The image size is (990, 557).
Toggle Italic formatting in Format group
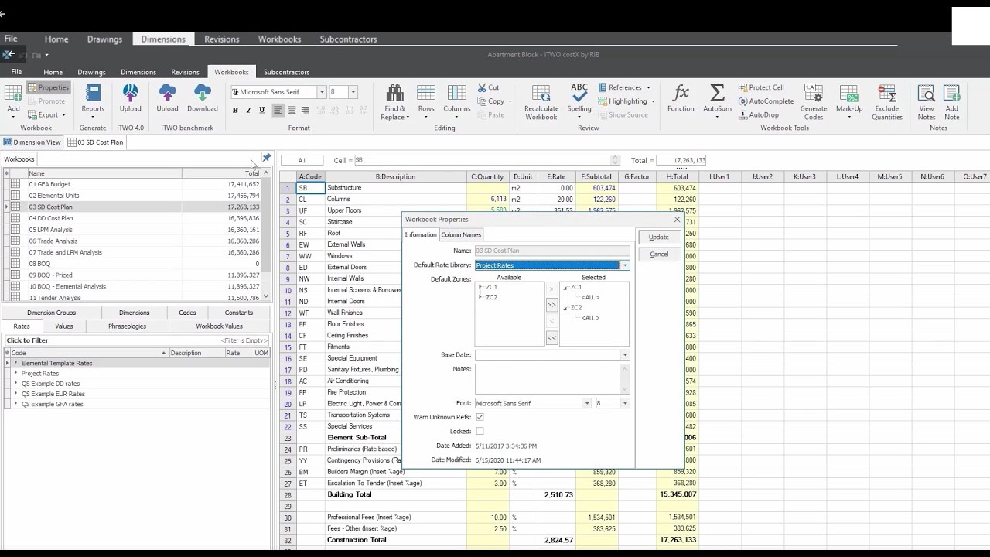click(248, 111)
